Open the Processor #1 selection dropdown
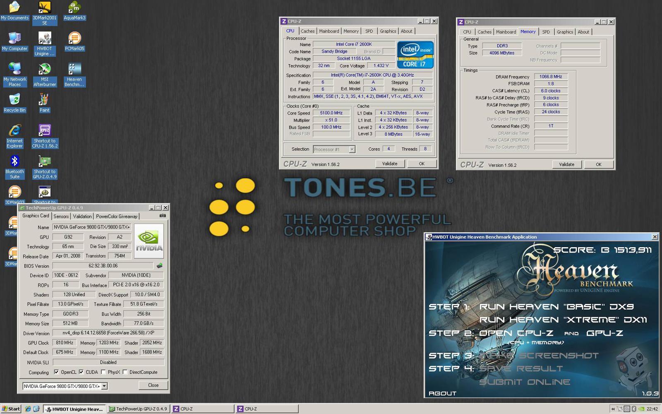The height and width of the screenshot is (414, 662). tap(352, 149)
